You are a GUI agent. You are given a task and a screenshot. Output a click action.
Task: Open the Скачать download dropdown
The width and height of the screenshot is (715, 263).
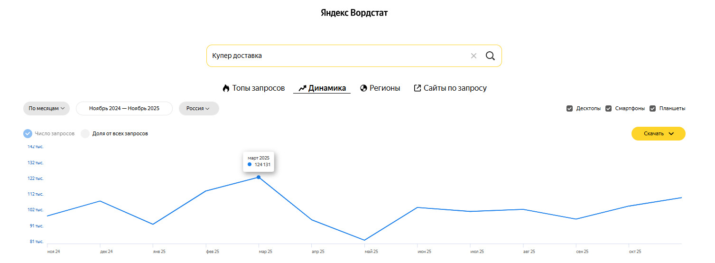(x=658, y=134)
